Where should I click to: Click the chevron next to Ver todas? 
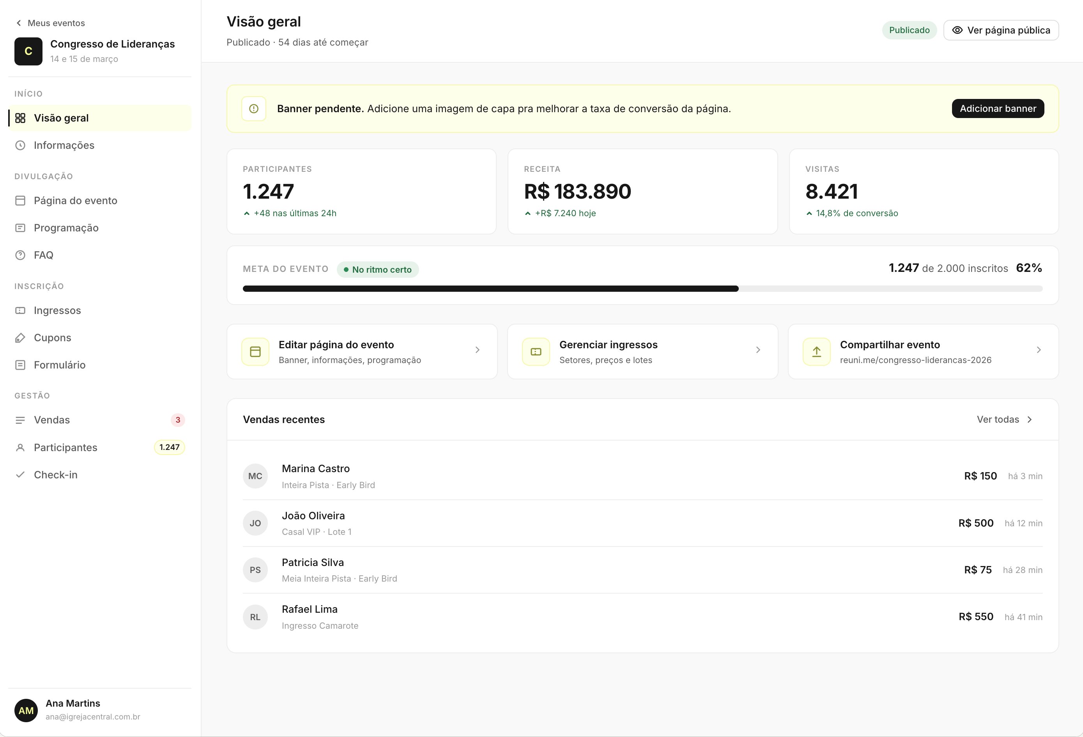pyautogui.click(x=1030, y=420)
